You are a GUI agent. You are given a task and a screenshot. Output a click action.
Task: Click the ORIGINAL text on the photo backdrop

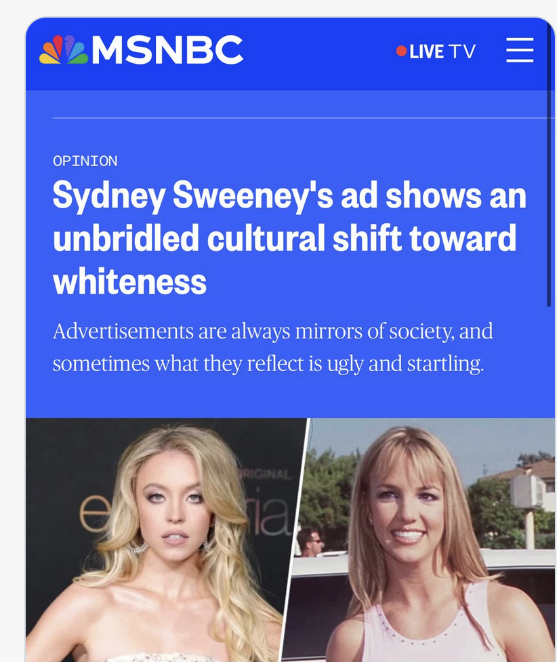[x=266, y=475]
